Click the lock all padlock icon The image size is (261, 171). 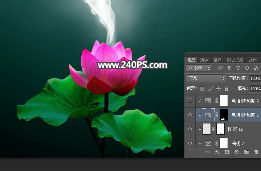tap(226, 88)
